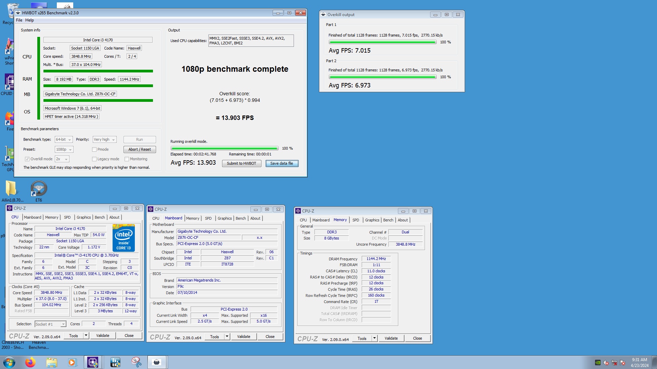657x369 pixels.
Task: Expand Tools arrow in CPU-Z Mainboard window
Action: 227,337
